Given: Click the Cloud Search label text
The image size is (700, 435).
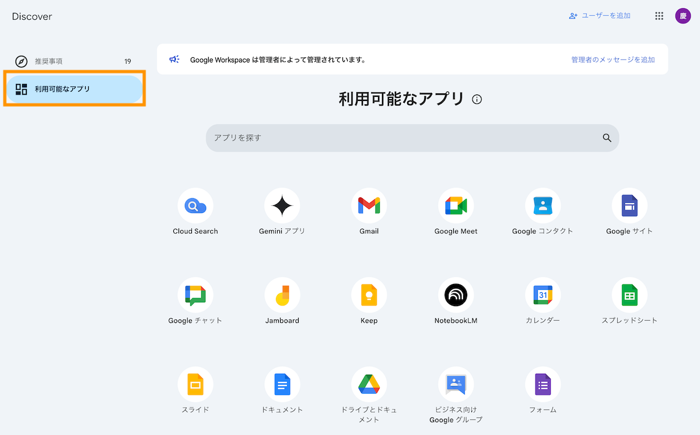Looking at the screenshot, I should point(195,231).
